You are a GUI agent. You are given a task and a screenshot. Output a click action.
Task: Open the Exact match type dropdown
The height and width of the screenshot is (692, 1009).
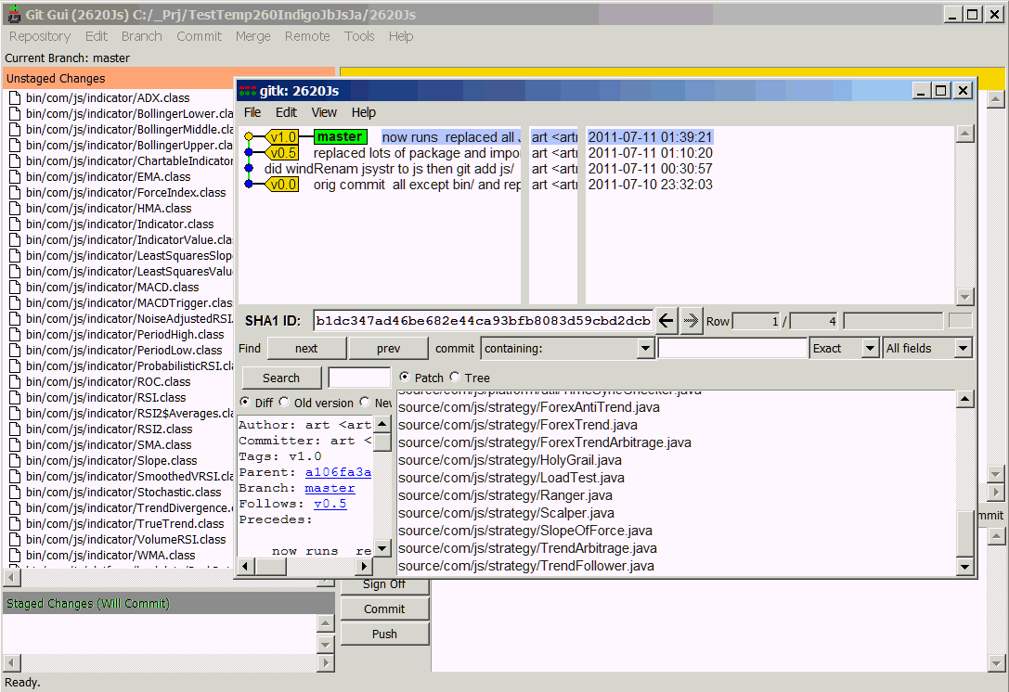[x=870, y=348]
